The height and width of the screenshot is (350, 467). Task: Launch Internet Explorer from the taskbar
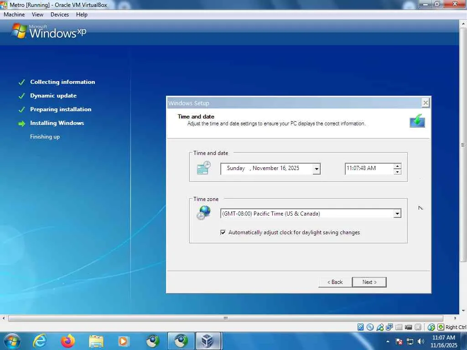pos(40,341)
